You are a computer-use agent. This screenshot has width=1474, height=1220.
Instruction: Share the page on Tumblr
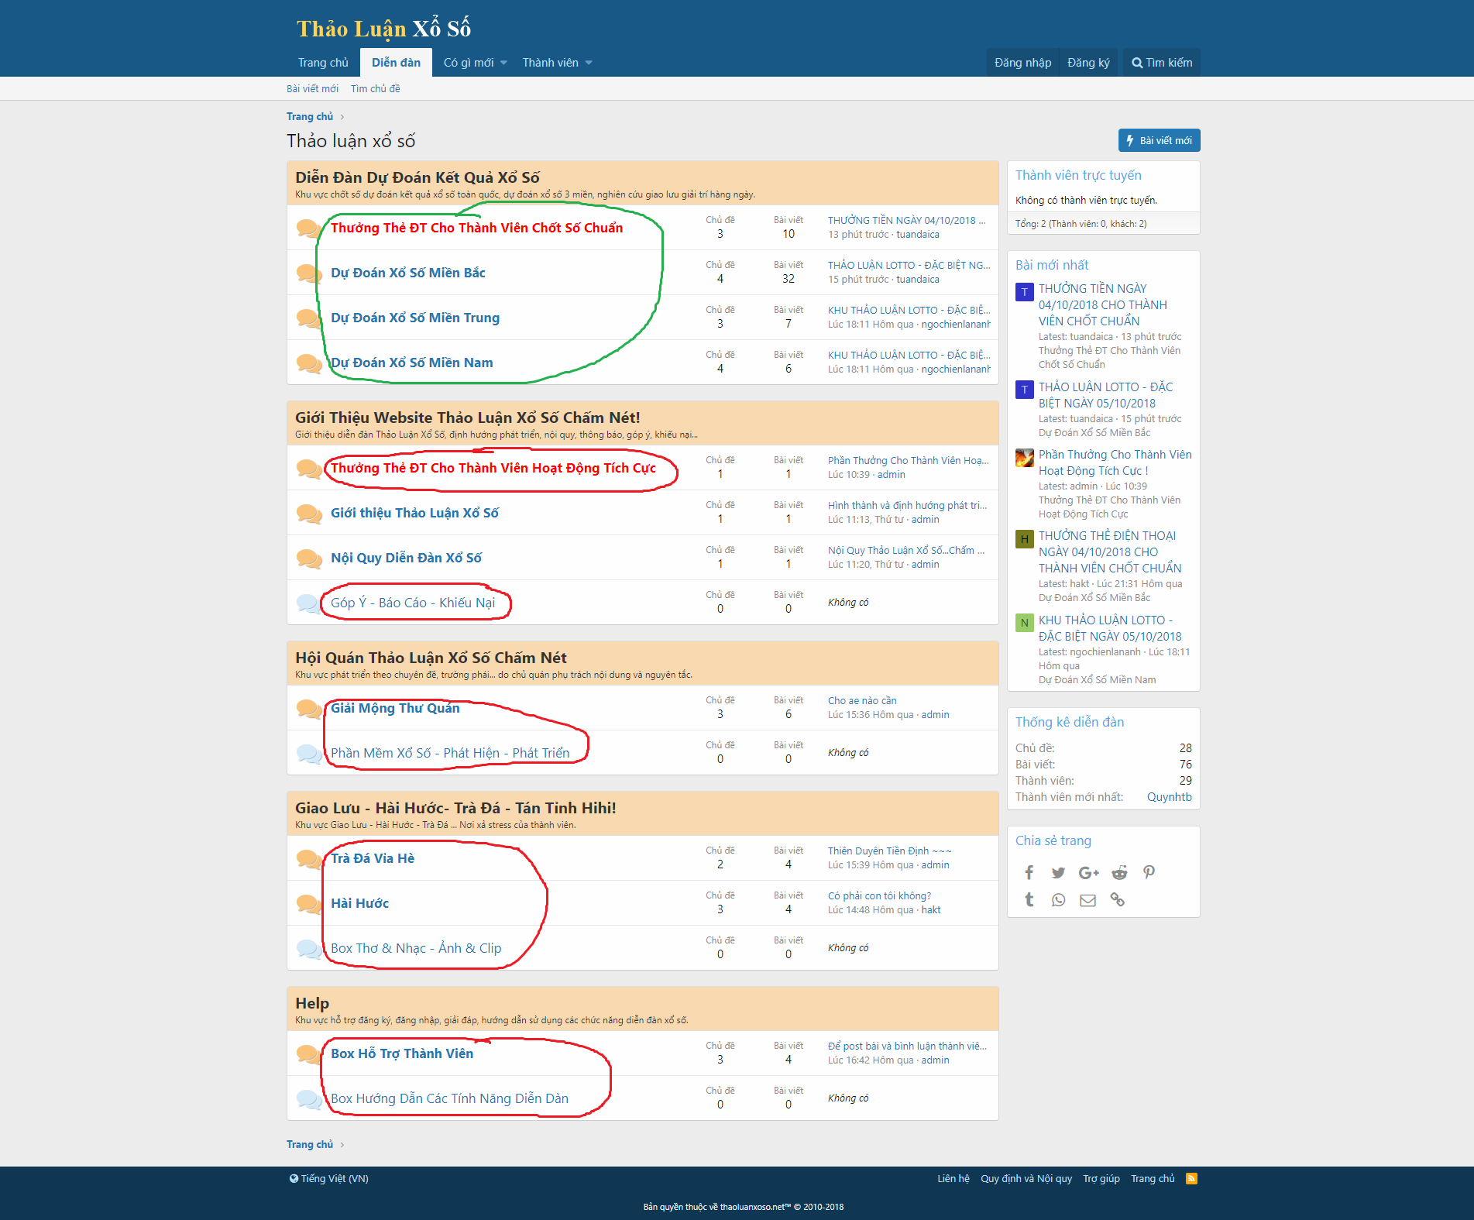[x=1029, y=899]
